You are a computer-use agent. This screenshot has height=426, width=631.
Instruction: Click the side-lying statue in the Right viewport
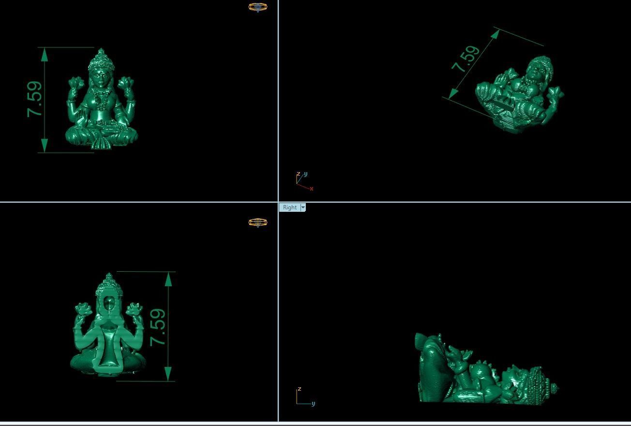click(x=486, y=368)
